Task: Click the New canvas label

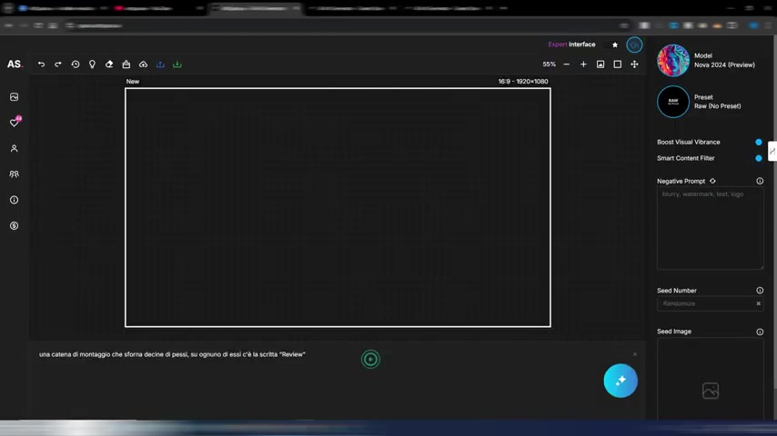Action: [132, 81]
